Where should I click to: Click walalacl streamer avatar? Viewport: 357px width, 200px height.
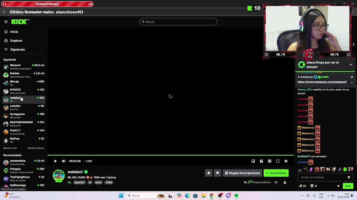(59, 176)
